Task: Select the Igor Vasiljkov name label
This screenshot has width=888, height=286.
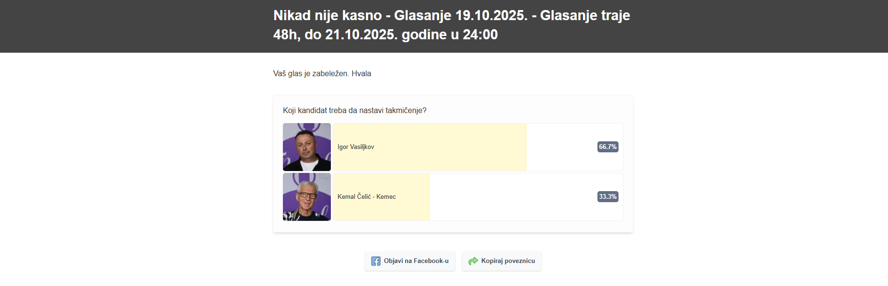Action: tap(356, 147)
